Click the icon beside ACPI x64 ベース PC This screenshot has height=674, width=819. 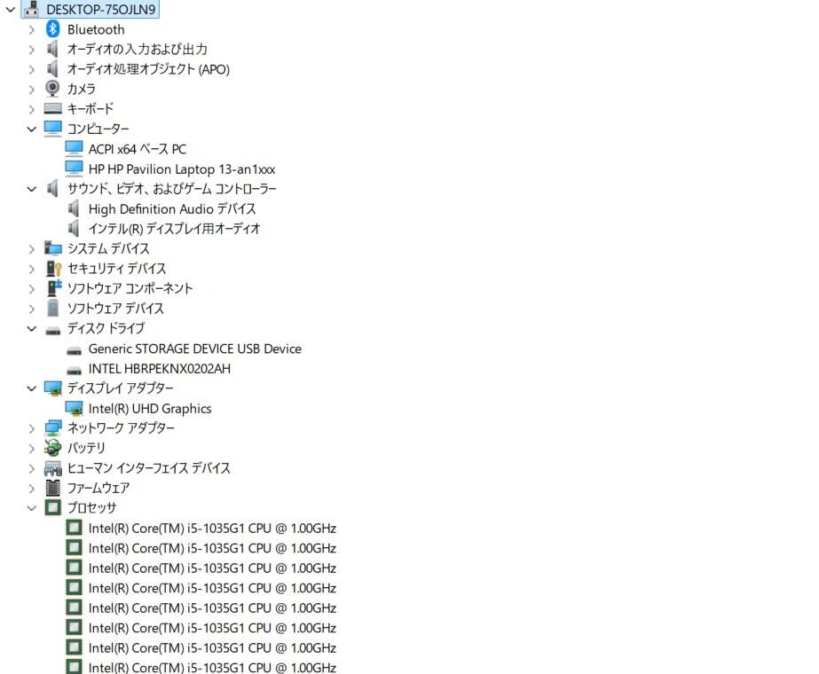(75, 149)
